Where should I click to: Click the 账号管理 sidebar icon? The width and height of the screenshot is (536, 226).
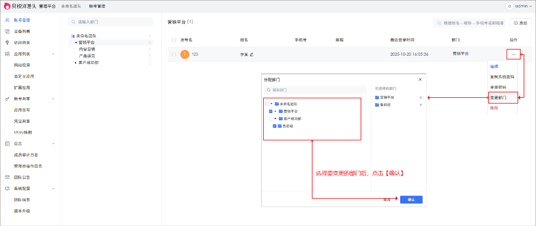pyautogui.click(x=7, y=20)
